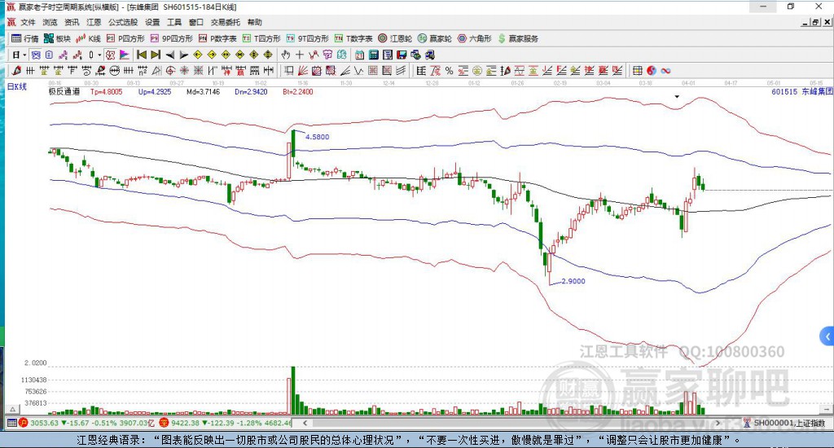Click the 日K线 label at chart corner

pos(16,86)
